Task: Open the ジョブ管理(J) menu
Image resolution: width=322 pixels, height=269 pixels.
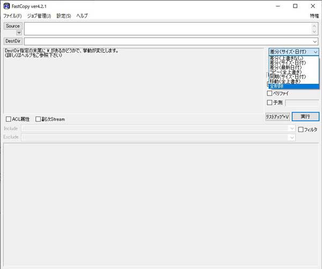Action: pyautogui.click(x=39, y=16)
